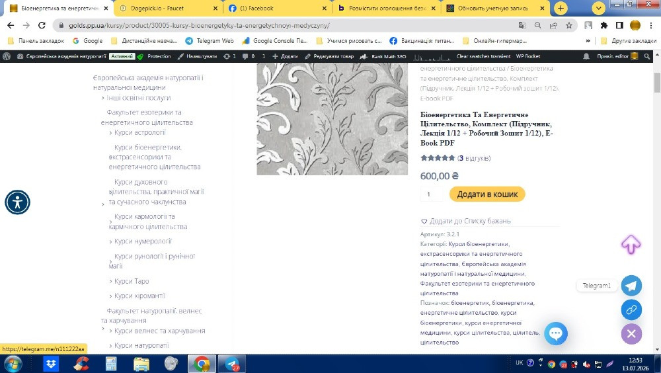
Task: Expand the Курси Таро category
Action: click(x=110, y=282)
